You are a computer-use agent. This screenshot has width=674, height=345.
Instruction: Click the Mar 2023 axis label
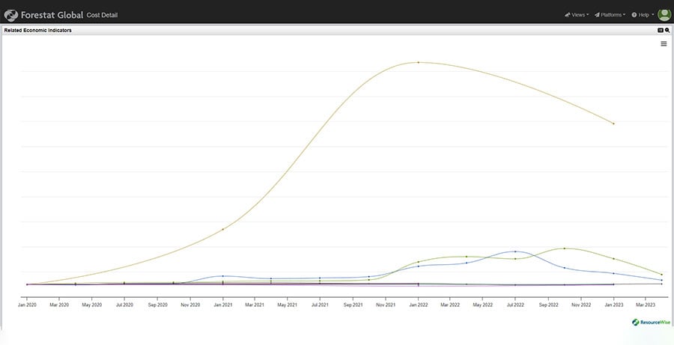point(646,305)
